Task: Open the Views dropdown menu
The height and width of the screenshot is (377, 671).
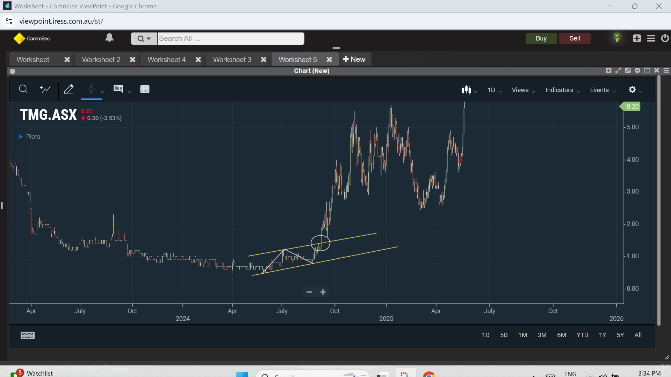Action: point(524,90)
